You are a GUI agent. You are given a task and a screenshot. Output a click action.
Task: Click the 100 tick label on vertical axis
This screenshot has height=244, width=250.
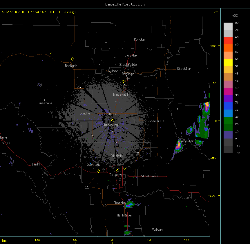tap(213, 46)
